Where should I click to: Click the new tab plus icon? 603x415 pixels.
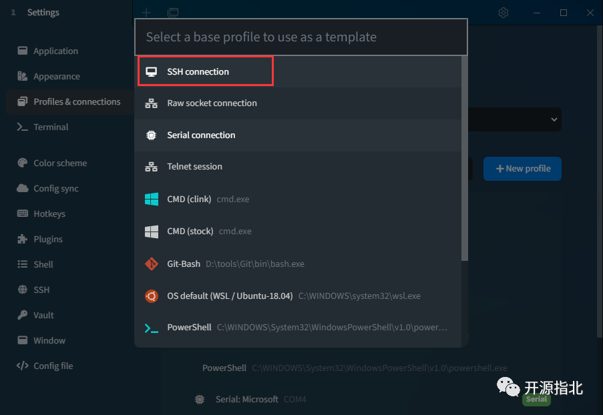(146, 13)
